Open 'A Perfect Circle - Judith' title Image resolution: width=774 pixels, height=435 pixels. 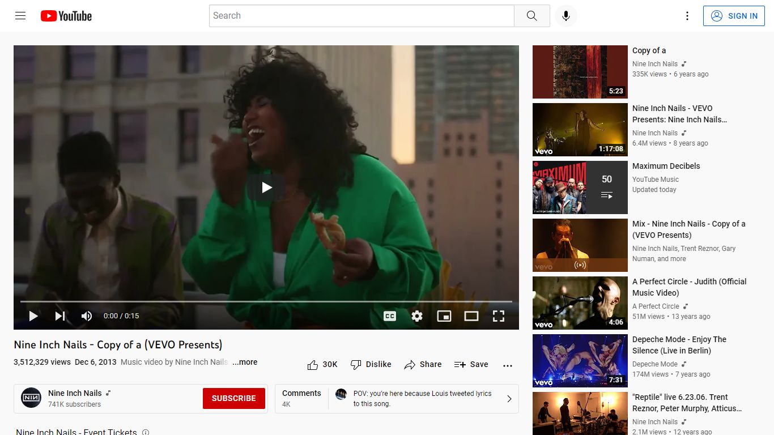click(x=689, y=287)
